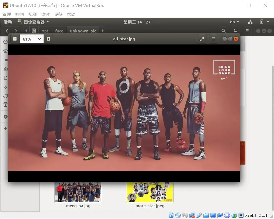Select more_star.jpeg file name label
The width and height of the screenshot is (274, 219).
(150, 206)
